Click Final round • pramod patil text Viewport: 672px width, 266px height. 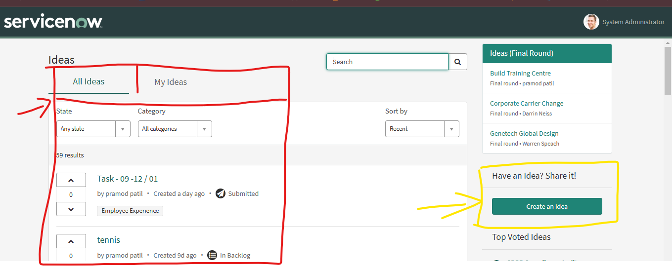pyautogui.click(x=522, y=83)
